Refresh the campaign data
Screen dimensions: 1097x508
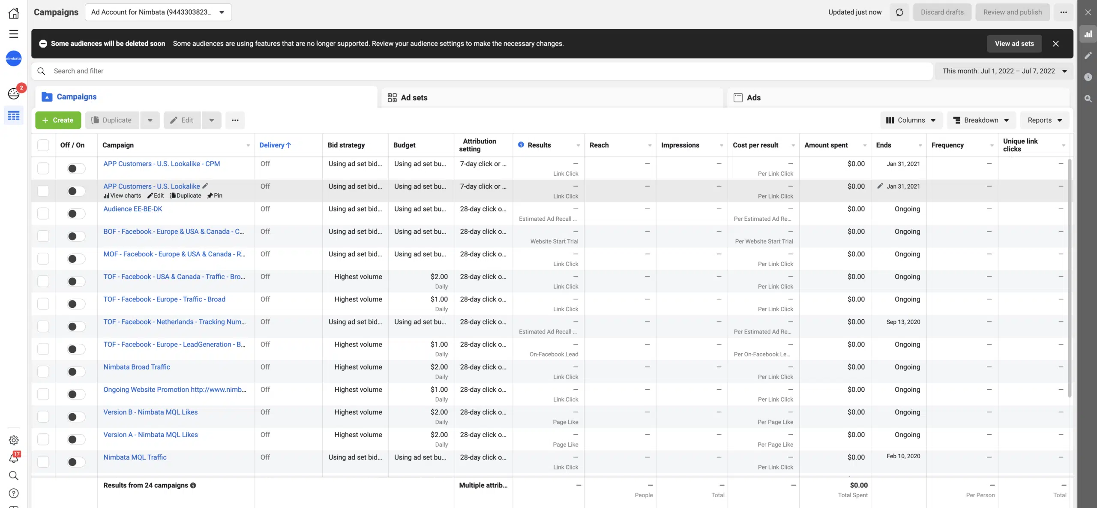tap(899, 12)
